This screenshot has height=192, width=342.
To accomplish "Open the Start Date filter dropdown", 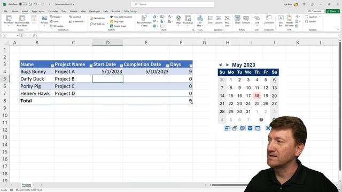I will 121,66.
